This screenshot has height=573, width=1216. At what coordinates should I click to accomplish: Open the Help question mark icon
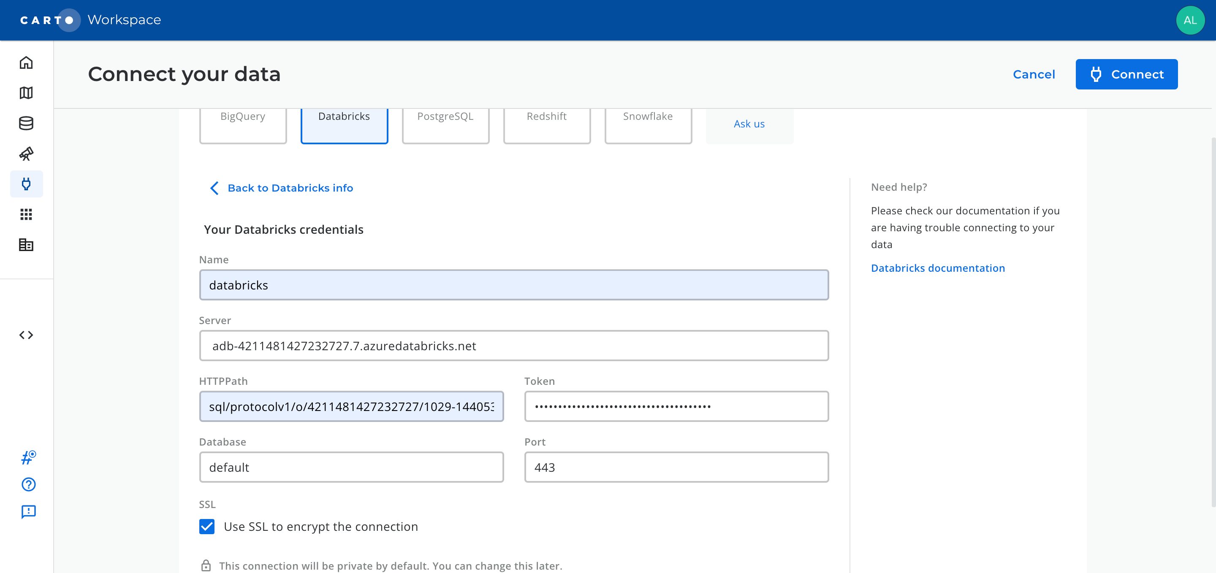(28, 484)
